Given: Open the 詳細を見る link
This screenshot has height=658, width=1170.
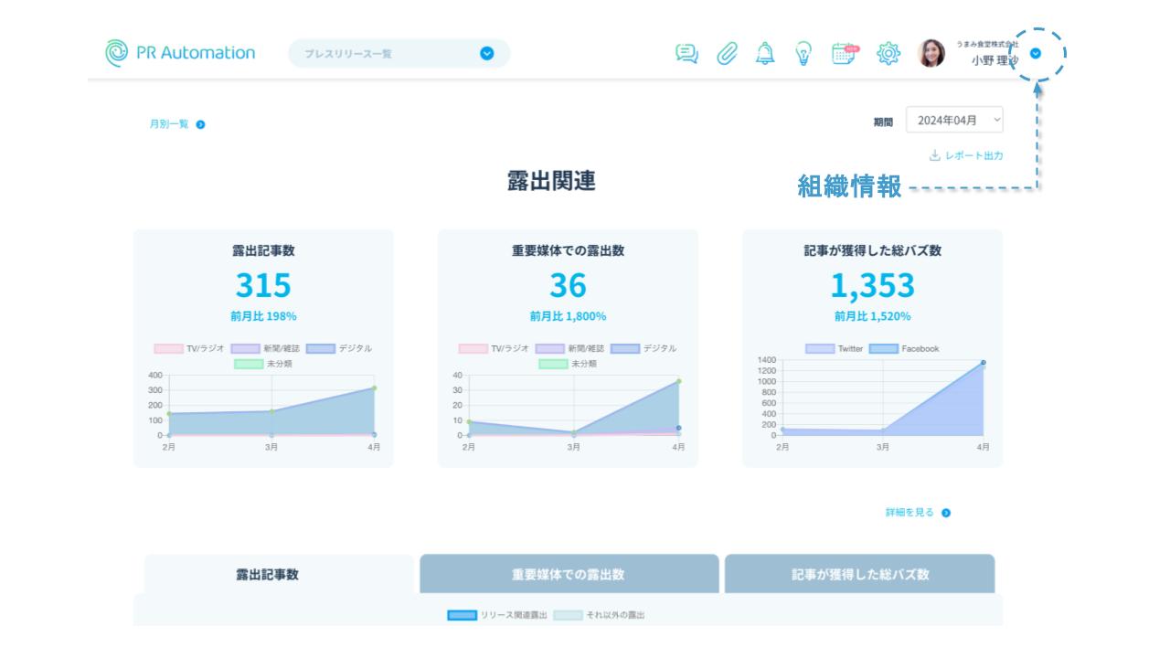Looking at the screenshot, I should (x=918, y=513).
